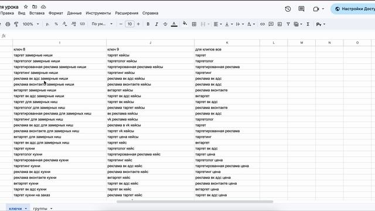Viewport: 375px width, 211px height.
Task: Select cell 'для клипов все'
Action: click(227, 49)
